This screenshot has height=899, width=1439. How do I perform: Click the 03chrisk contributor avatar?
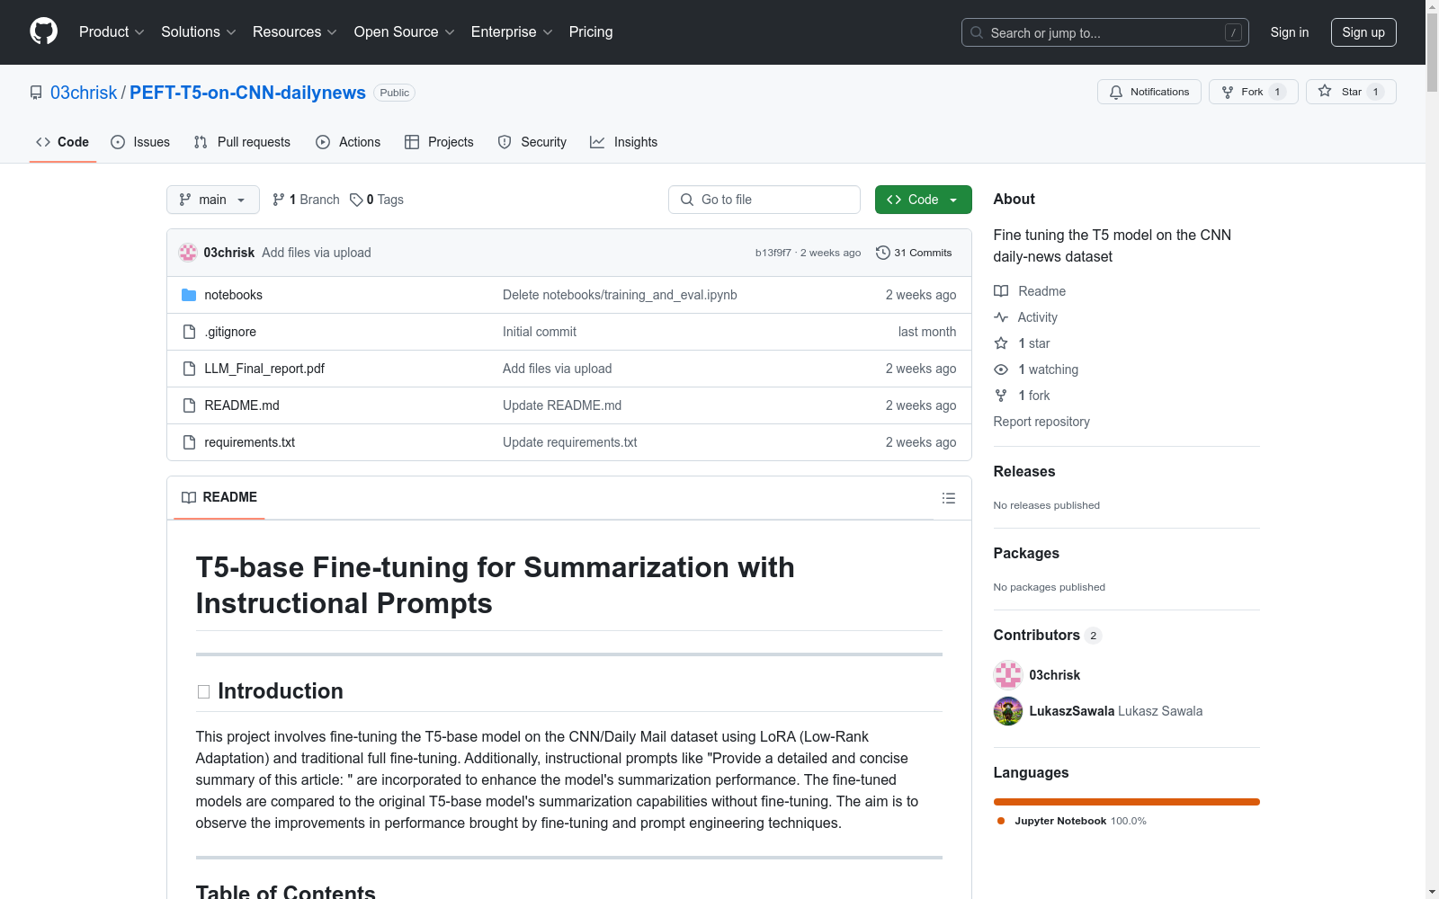tap(1008, 675)
